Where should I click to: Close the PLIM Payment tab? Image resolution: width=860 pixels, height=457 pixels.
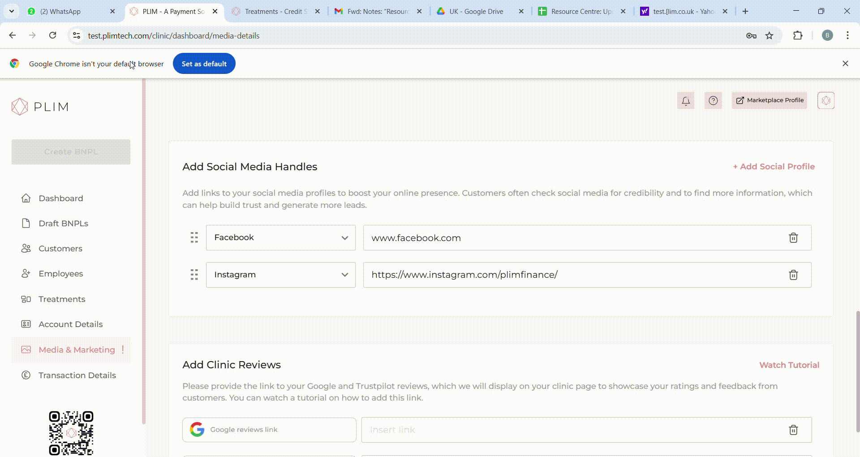coord(215,11)
